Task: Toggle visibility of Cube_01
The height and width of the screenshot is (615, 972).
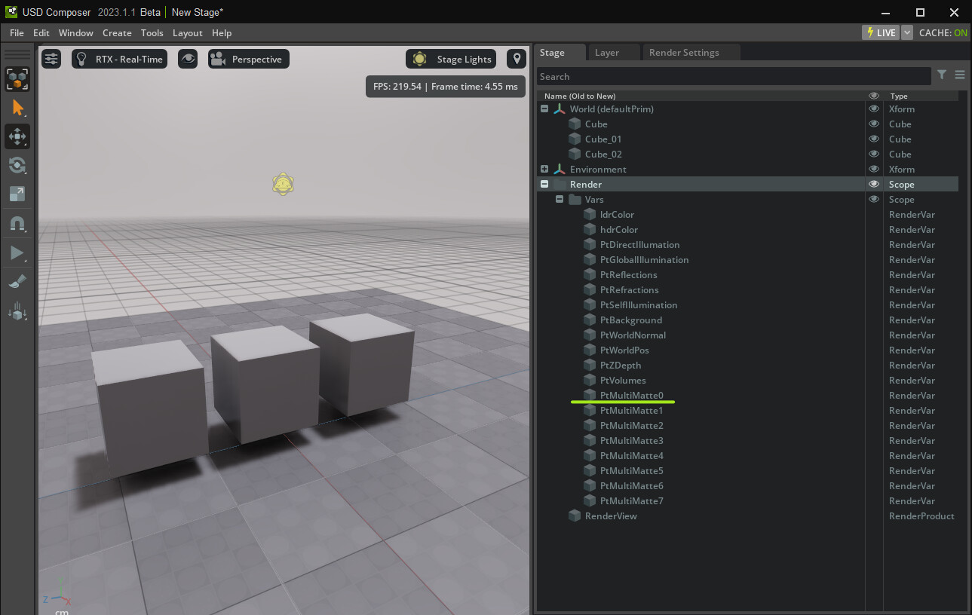Action: coord(874,139)
